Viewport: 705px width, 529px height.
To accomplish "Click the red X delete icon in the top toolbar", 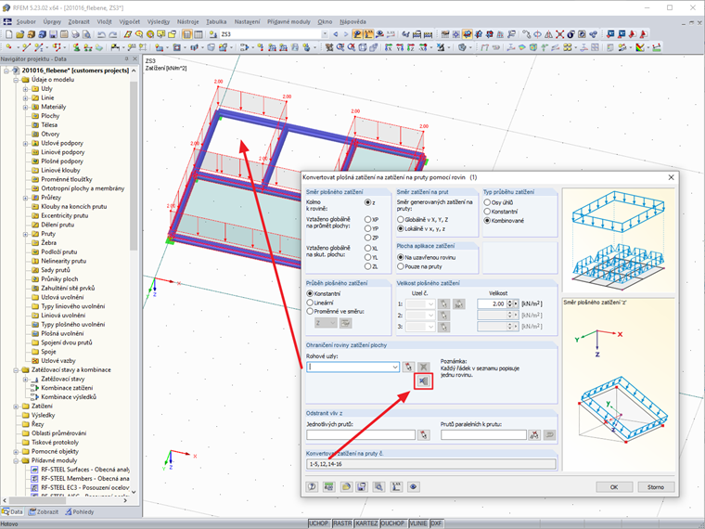I will (x=559, y=34).
